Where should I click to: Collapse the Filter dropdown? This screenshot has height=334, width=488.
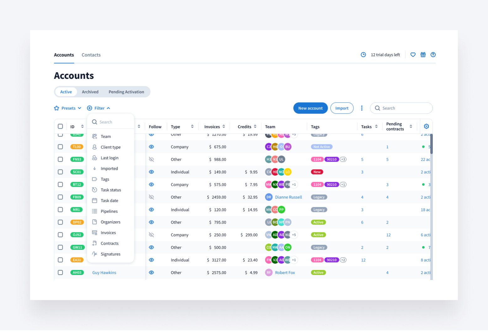pos(99,108)
